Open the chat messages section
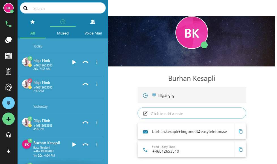 [8, 40]
